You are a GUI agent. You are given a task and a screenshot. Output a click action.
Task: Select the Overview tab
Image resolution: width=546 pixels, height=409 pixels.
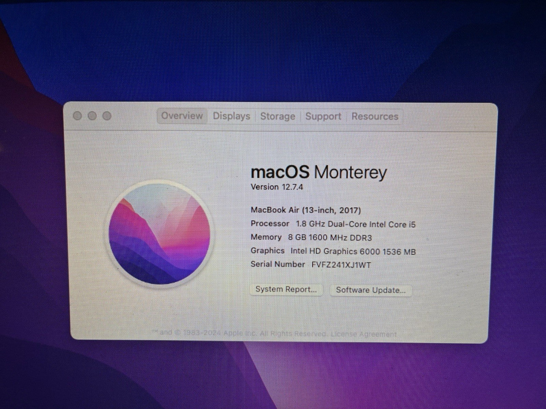(182, 116)
